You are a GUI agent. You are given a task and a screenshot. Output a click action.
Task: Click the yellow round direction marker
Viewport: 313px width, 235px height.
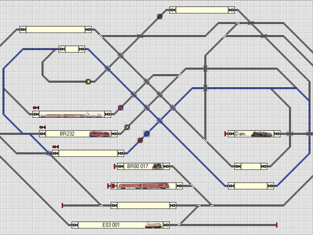point(88,82)
